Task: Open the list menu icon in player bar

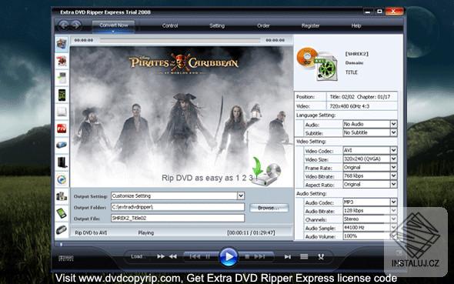Action: [304, 256]
